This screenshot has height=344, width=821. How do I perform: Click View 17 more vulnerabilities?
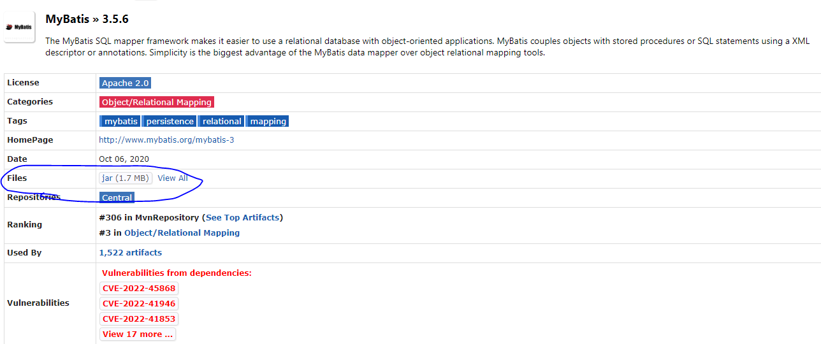coord(138,334)
